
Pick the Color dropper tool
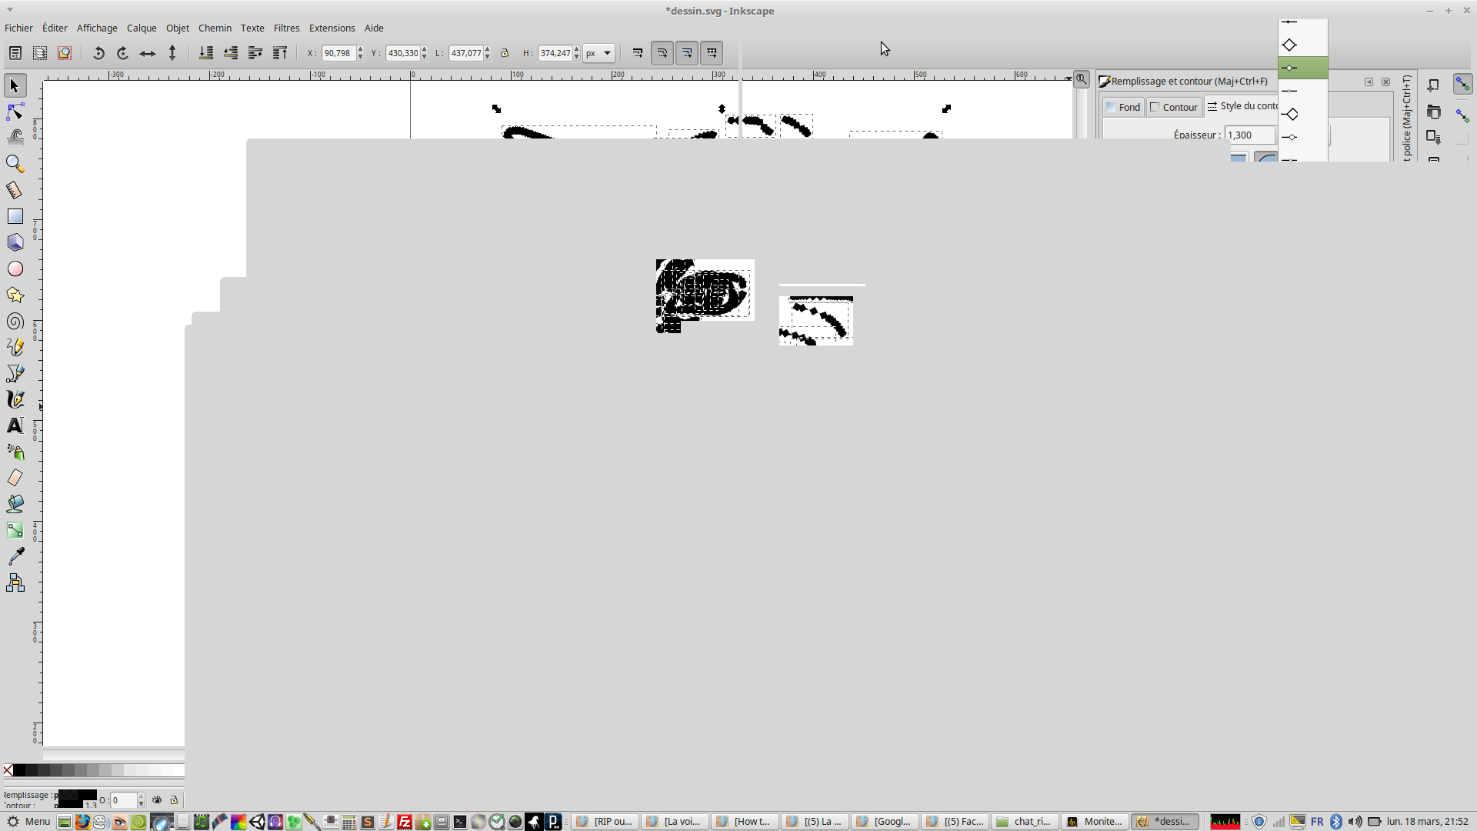(15, 556)
